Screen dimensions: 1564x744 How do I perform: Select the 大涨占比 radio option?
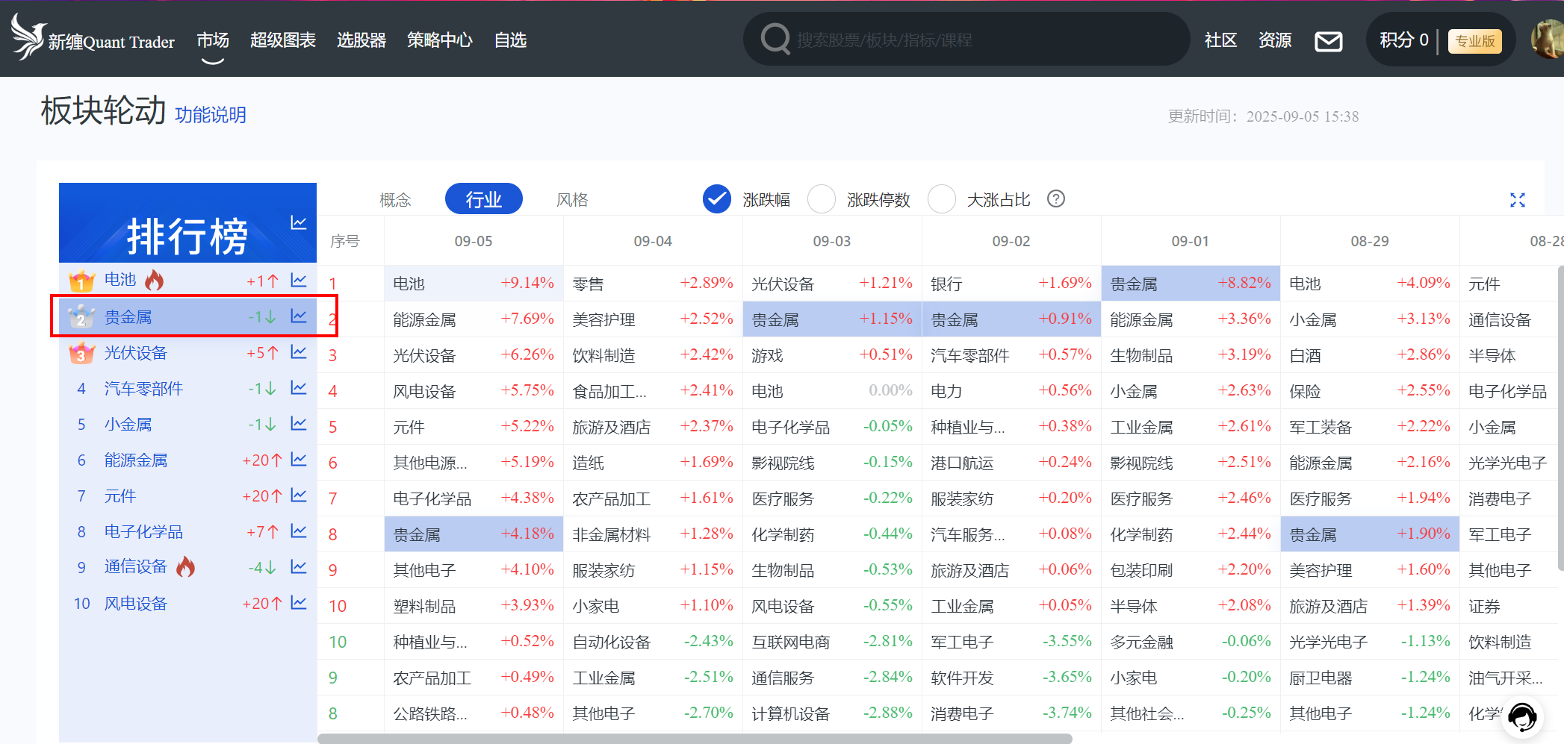[x=941, y=199]
